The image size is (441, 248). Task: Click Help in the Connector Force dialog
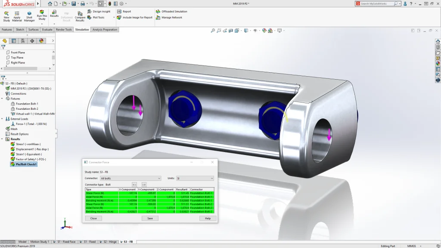(208, 218)
